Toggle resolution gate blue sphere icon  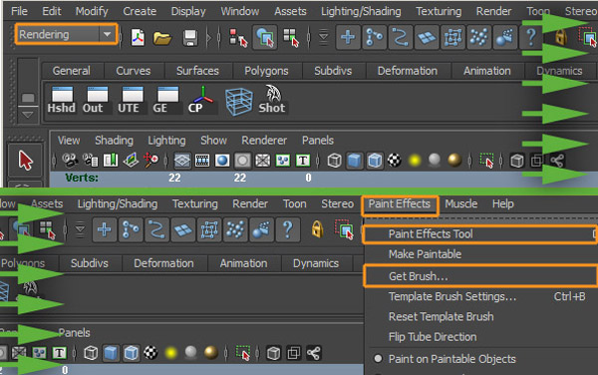pos(222,161)
